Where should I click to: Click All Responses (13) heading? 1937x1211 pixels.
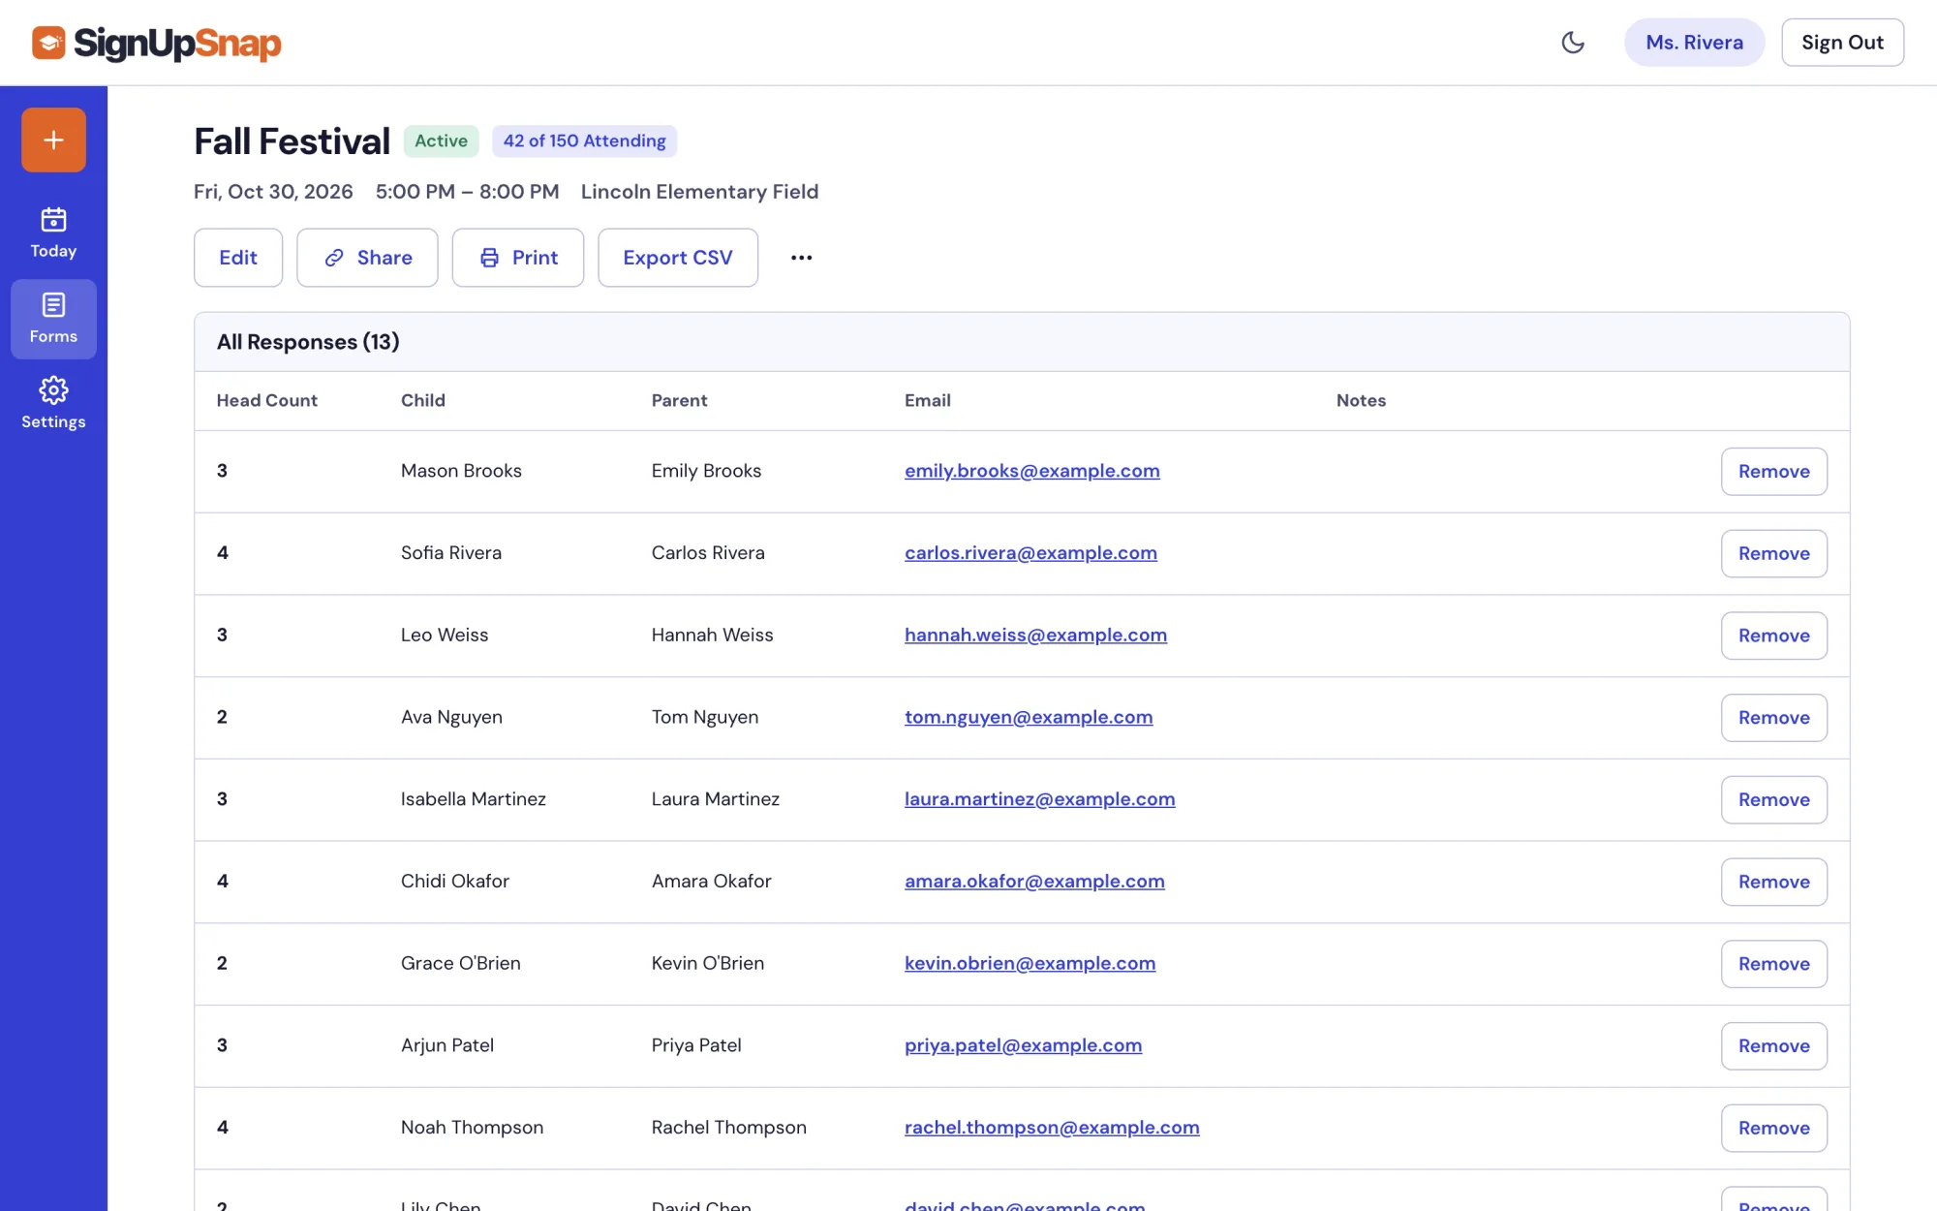coord(308,342)
